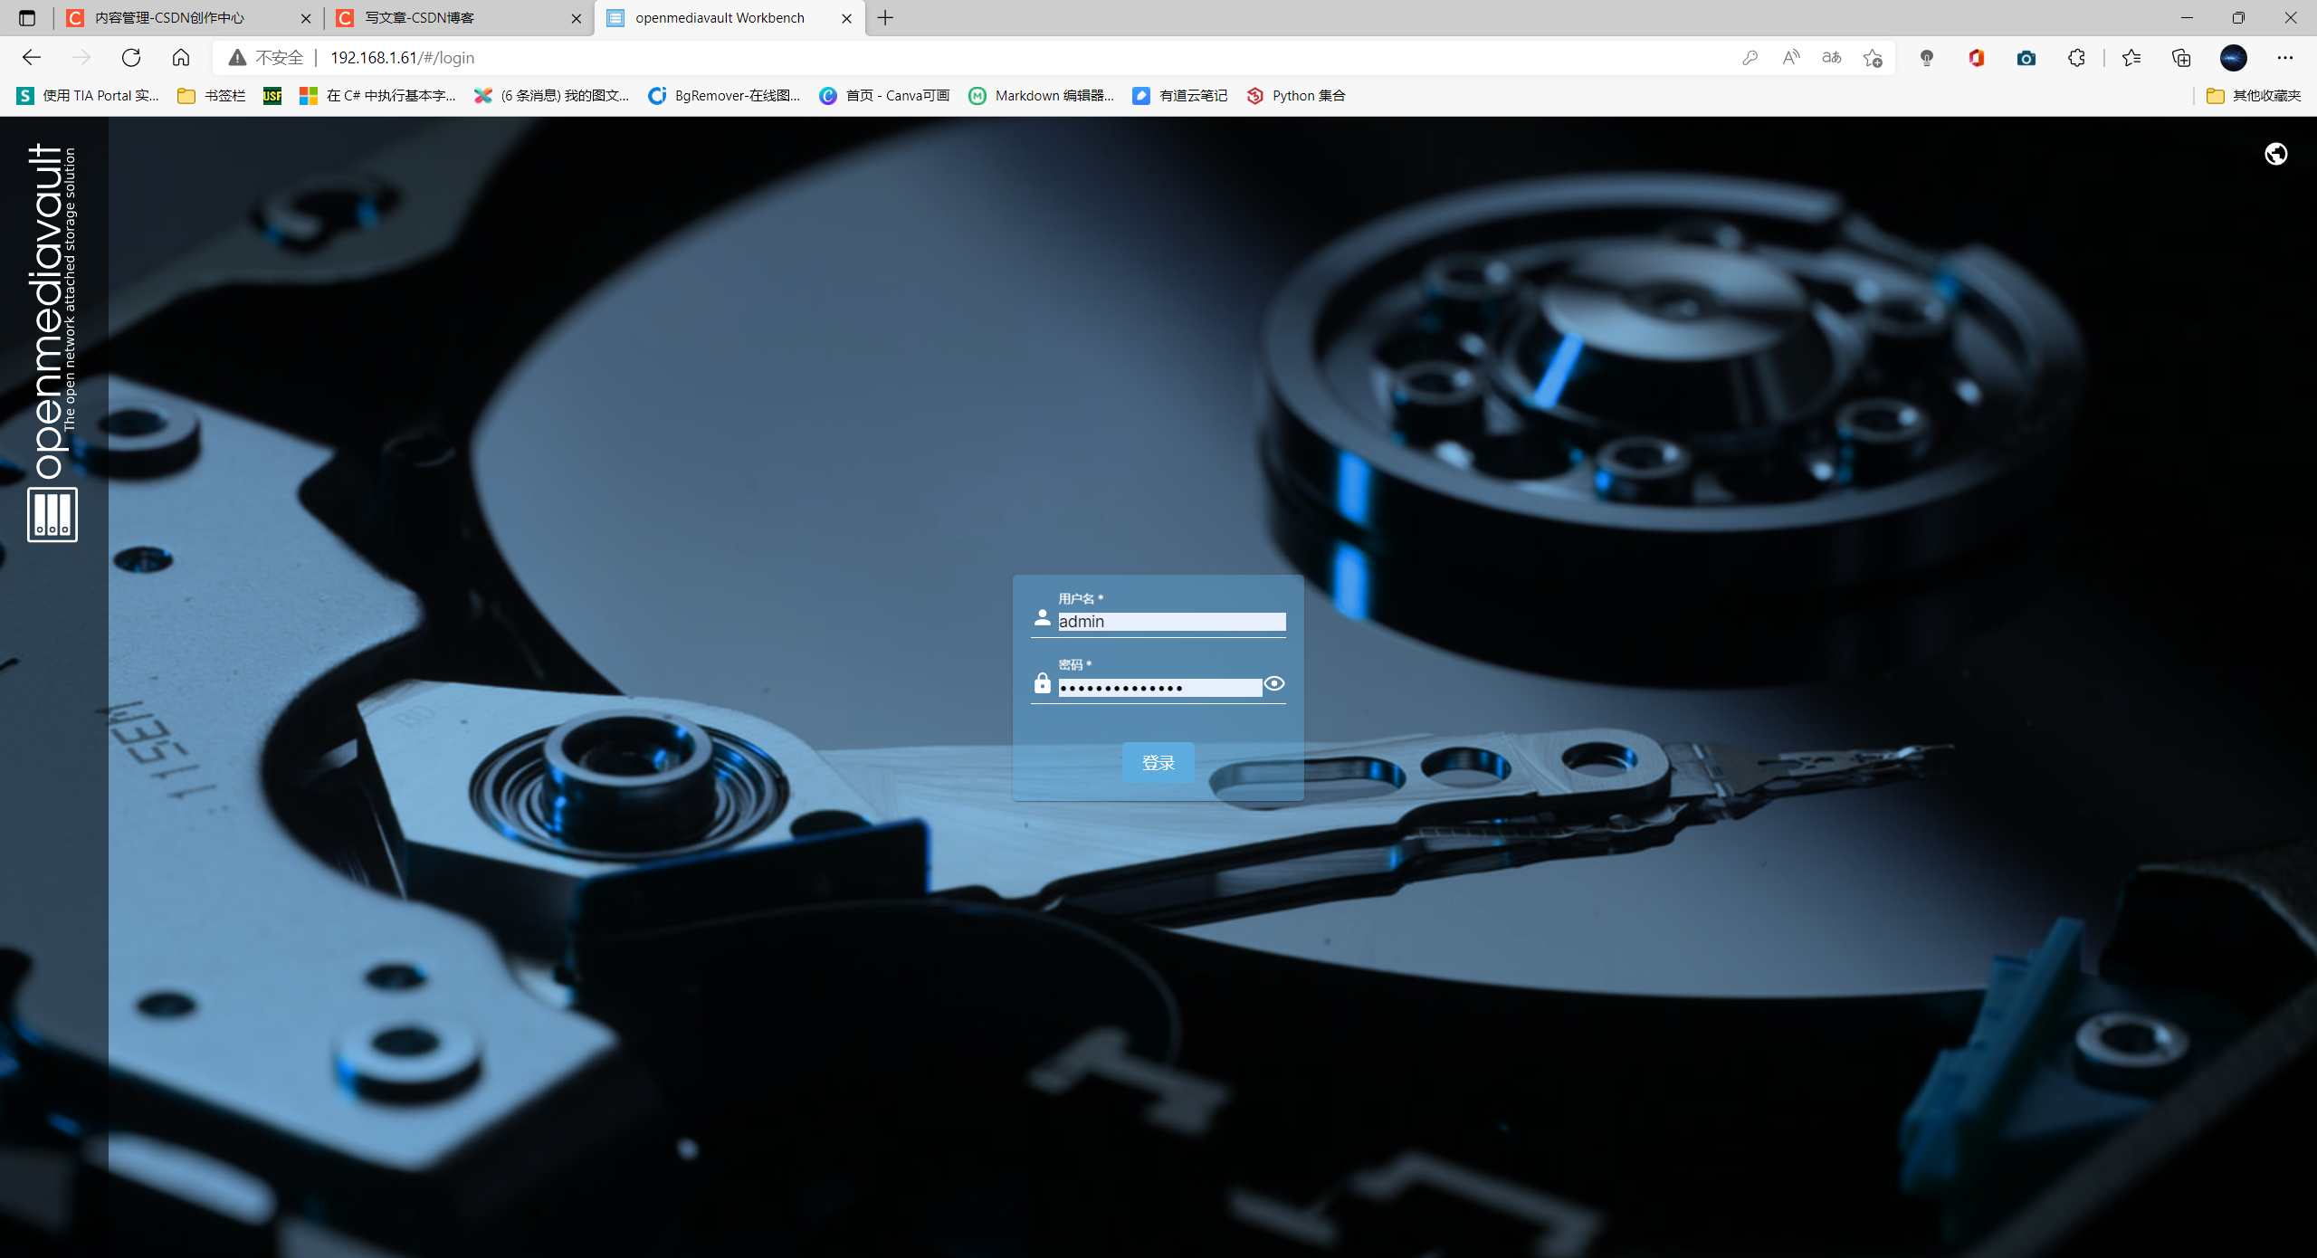Refresh the openmediavault login page

tap(130, 57)
